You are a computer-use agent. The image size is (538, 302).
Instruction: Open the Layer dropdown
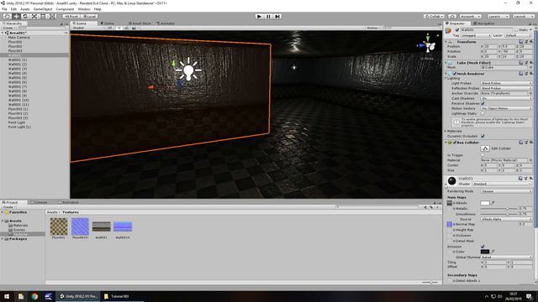[x=518, y=35]
